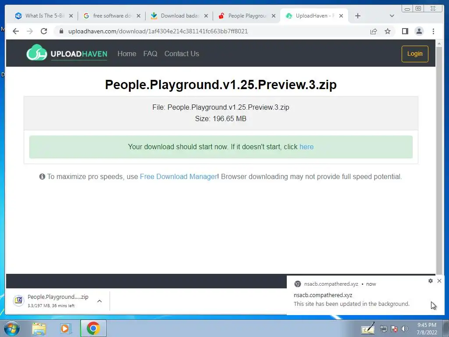Close the People Playground tab
The width and height of the screenshot is (449, 337).
pos(274,16)
